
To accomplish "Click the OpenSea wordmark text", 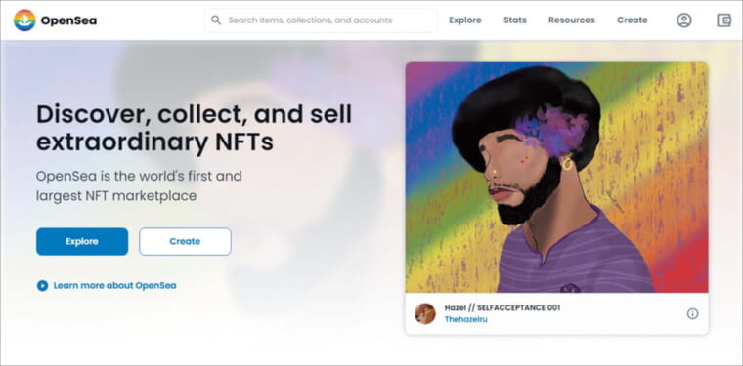I will [x=68, y=20].
